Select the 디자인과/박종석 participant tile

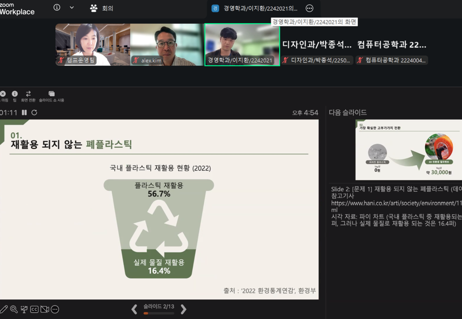tap(317, 45)
